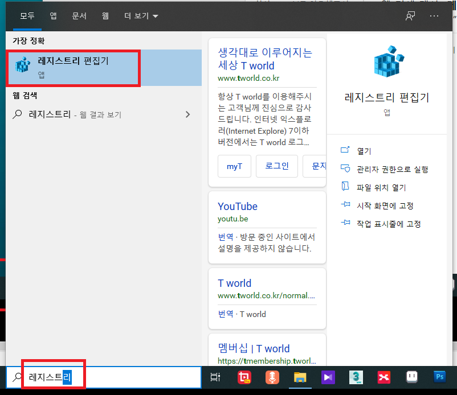
Task: Select the 모두 tab
Action: [x=27, y=16]
